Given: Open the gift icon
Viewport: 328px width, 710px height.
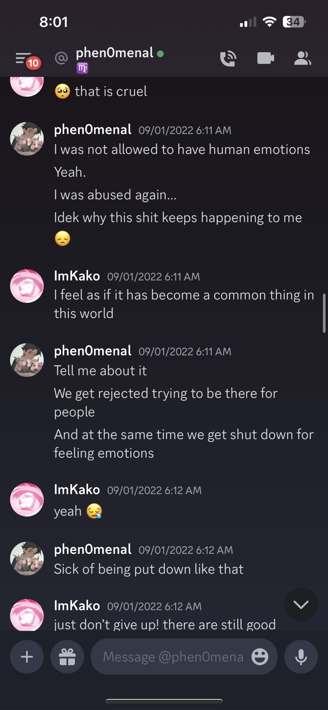Looking at the screenshot, I should pos(67,657).
